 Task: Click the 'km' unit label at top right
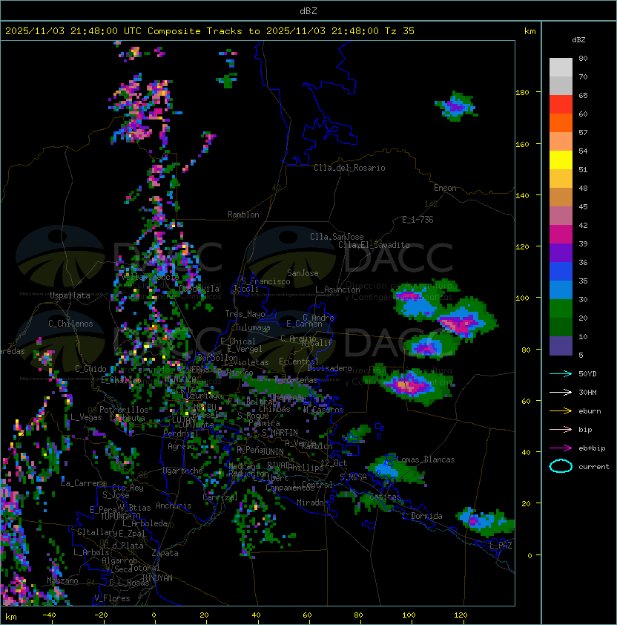(x=529, y=31)
